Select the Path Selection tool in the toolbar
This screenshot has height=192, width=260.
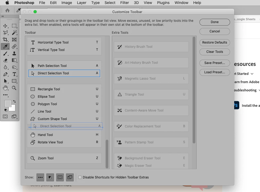[x=5, y=81]
